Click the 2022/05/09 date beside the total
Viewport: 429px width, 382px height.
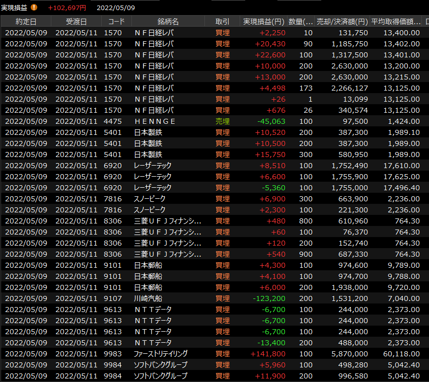[x=115, y=8]
